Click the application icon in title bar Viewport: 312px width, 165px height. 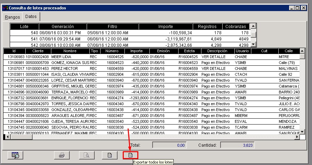click(5, 8)
